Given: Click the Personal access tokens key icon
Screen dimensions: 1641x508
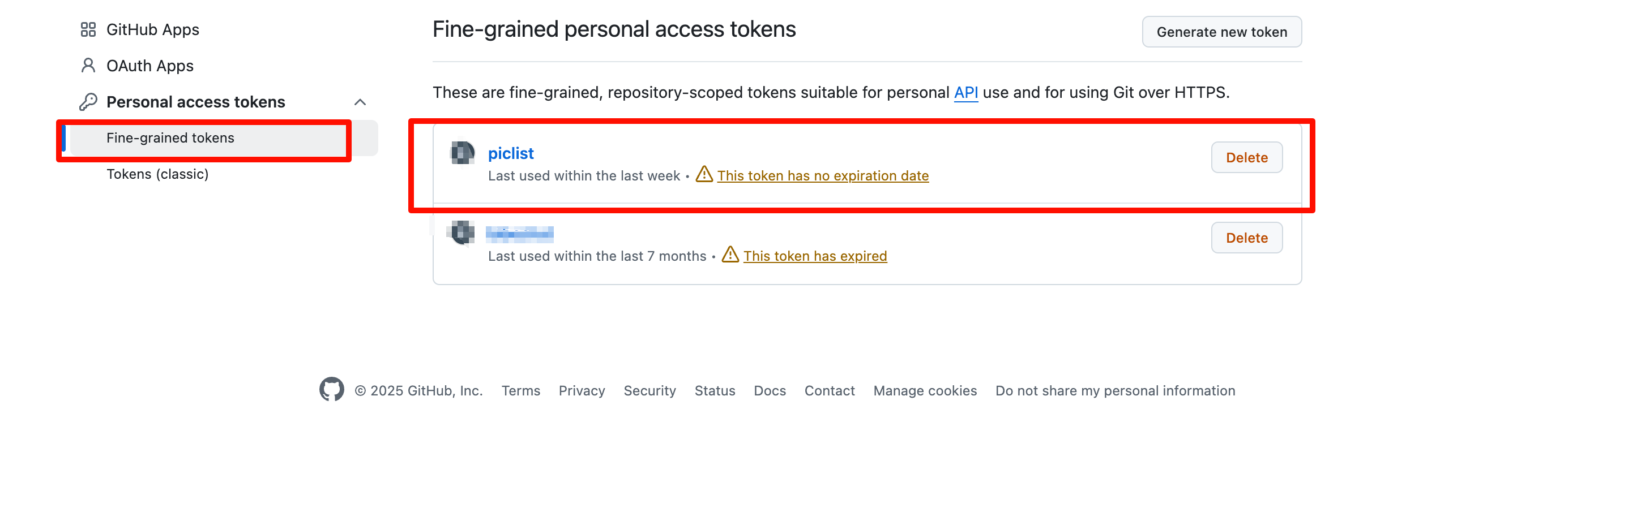Looking at the screenshot, I should pyautogui.click(x=88, y=102).
